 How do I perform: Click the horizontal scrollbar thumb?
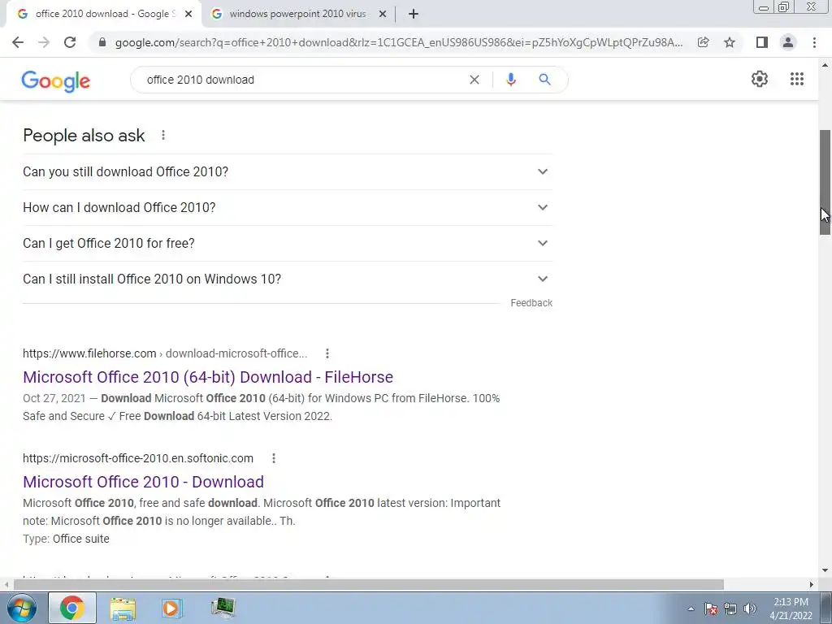point(368,584)
